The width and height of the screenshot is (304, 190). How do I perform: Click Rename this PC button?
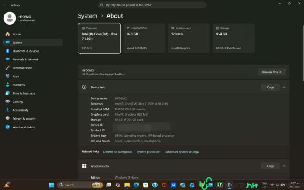(272, 72)
